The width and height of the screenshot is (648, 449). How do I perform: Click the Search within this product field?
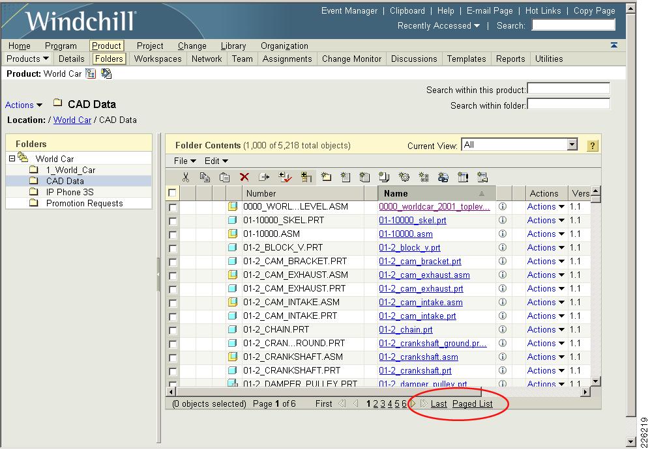point(568,88)
